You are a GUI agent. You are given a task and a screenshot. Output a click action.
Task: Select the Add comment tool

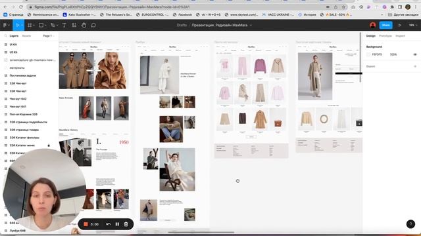click(x=93, y=25)
